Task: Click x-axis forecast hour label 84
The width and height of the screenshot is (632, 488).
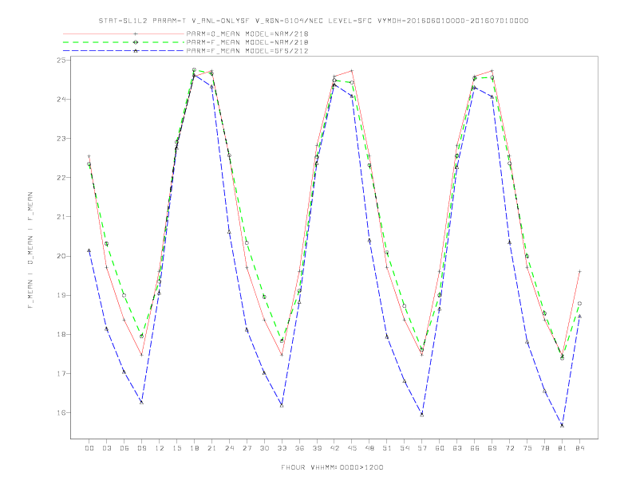Action: [x=579, y=448]
